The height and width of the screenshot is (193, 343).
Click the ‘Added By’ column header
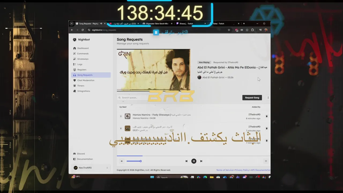(x=256, y=107)
